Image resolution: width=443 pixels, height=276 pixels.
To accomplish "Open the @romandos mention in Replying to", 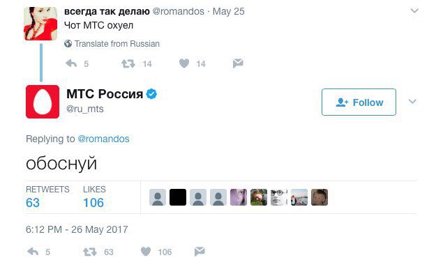I will point(103,139).
